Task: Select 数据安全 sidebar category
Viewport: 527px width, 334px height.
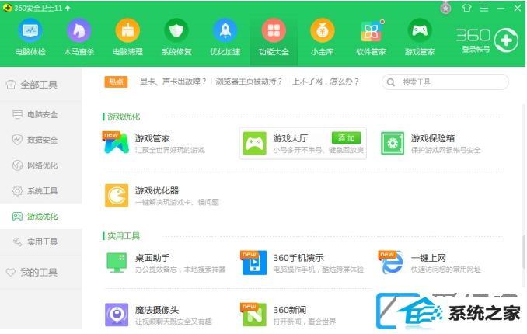Action: pyautogui.click(x=40, y=140)
